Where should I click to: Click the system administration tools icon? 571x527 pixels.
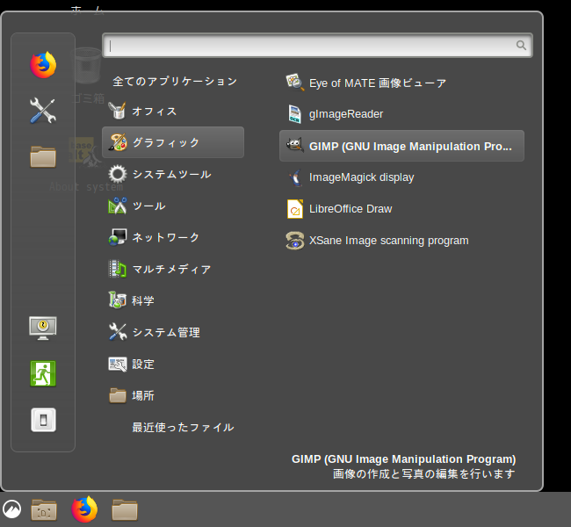[118, 332]
